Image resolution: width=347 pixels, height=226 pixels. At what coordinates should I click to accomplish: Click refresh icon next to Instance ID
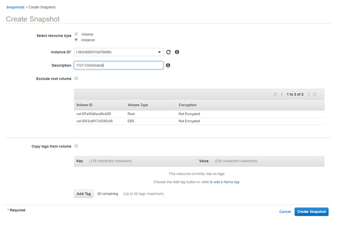pyautogui.click(x=168, y=52)
